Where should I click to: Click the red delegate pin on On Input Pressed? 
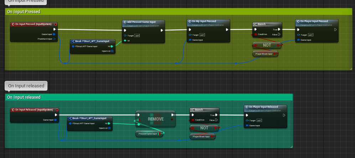click(x=55, y=24)
